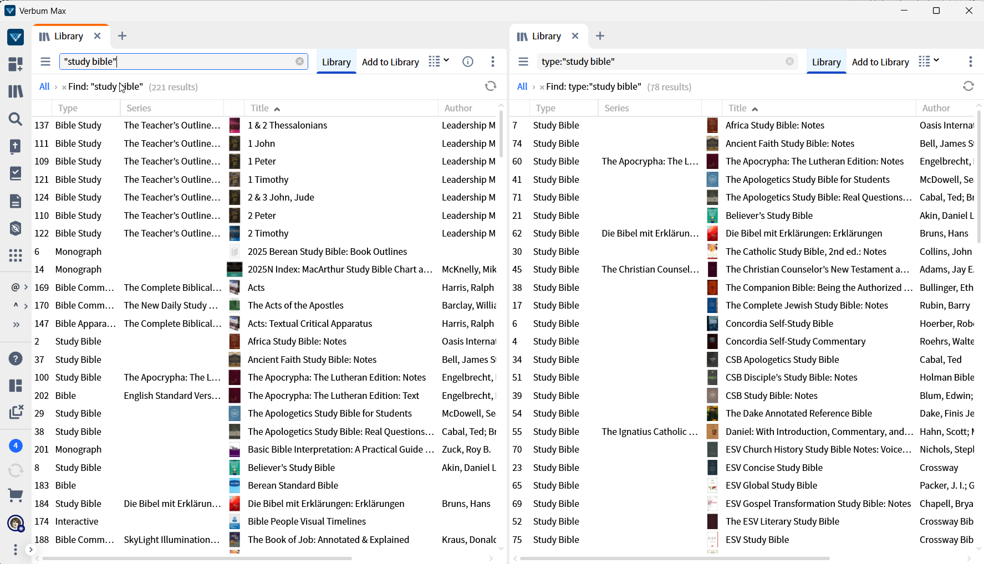984x564 pixels.
Task: Switch to Library view in left panel
Action: (x=337, y=62)
